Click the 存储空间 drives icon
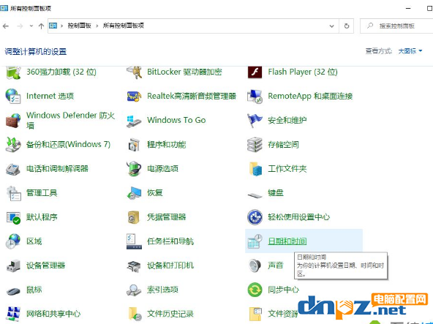 coord(255,145)
